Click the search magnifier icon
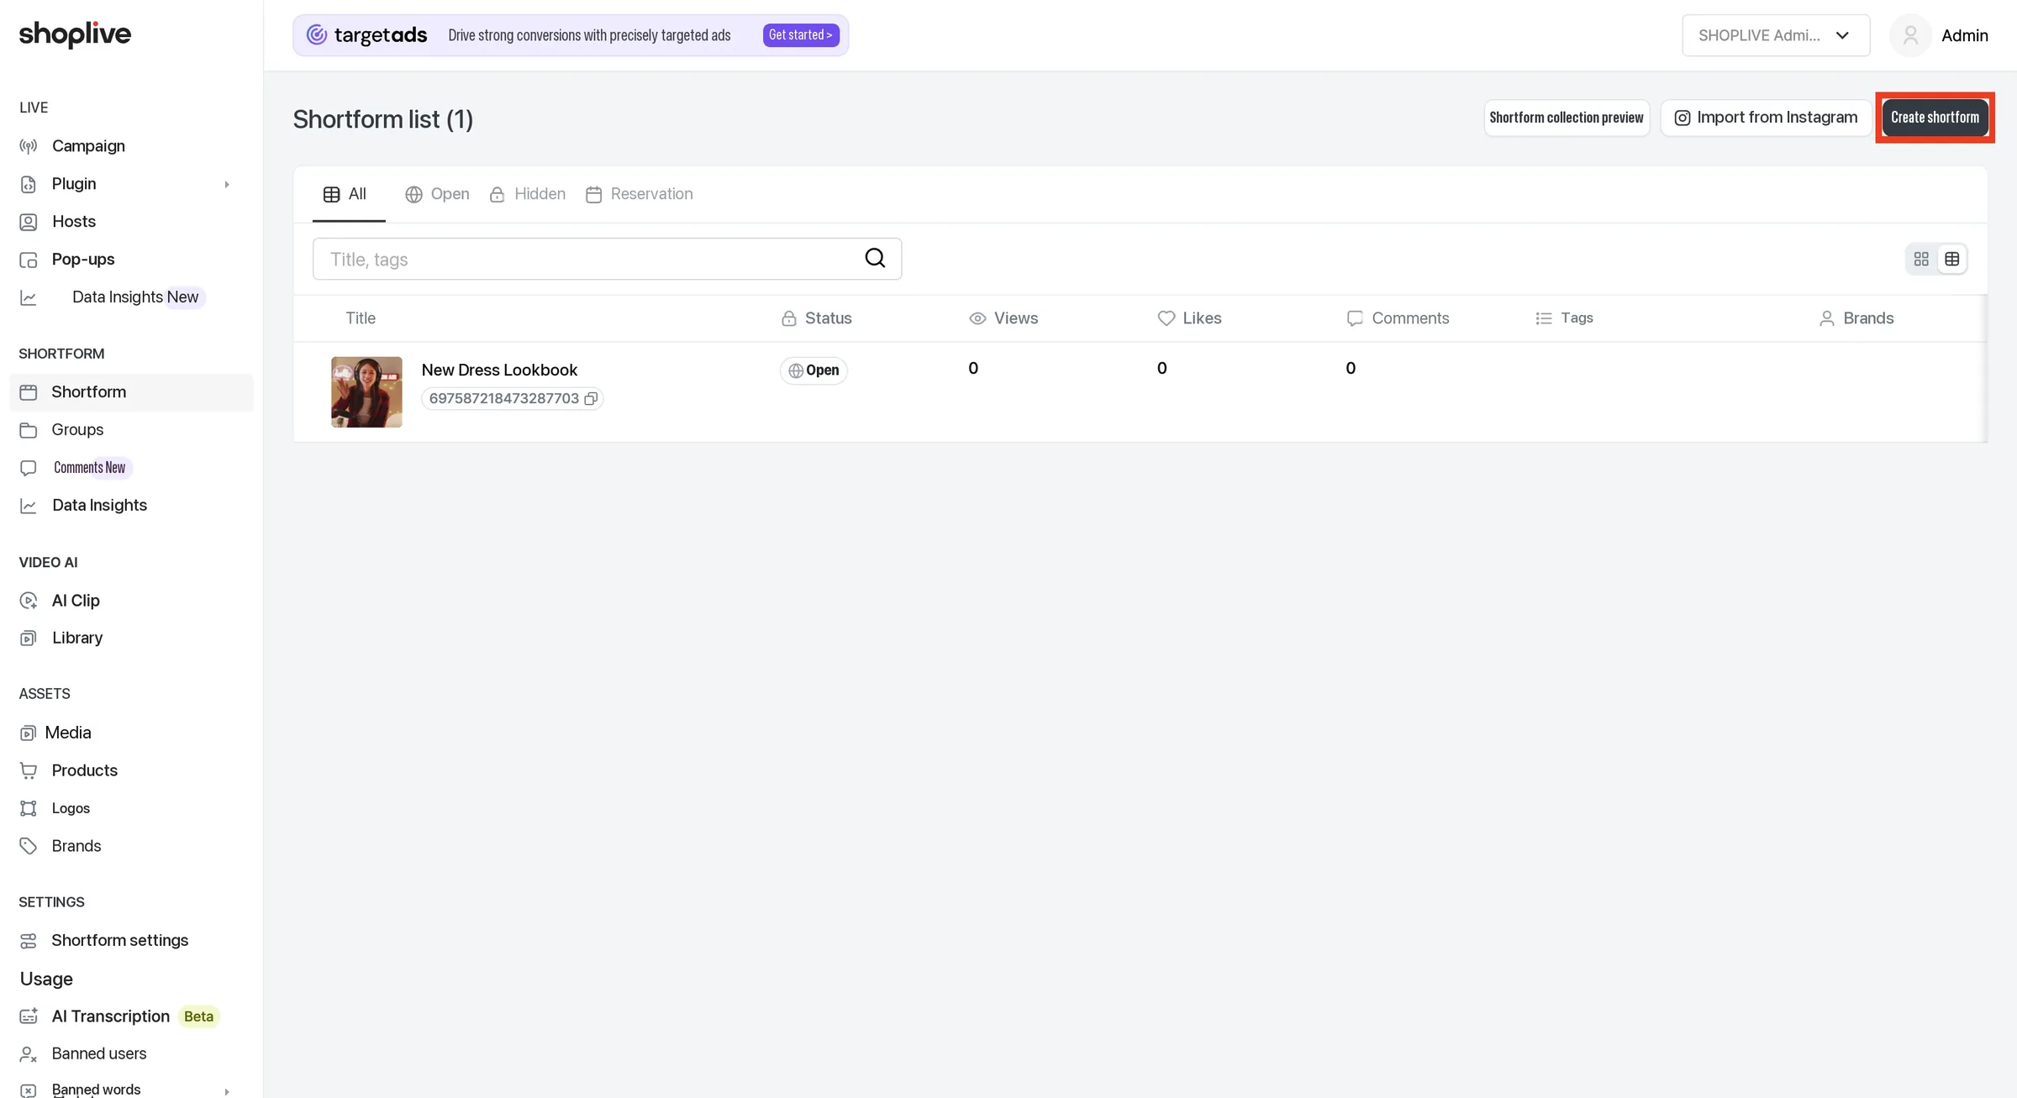2017x1098 pixels. [x=875, y=258]
